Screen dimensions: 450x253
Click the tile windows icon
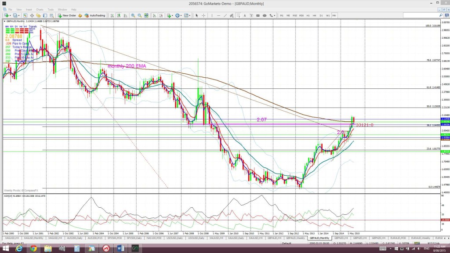click(146, 15)
